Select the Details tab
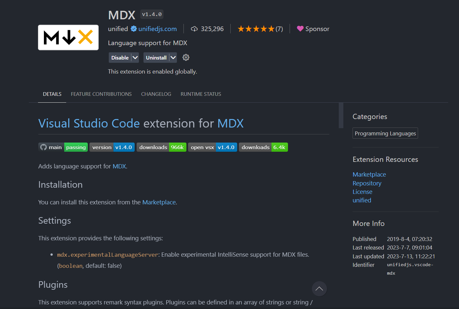 click(x=52, y=94)
